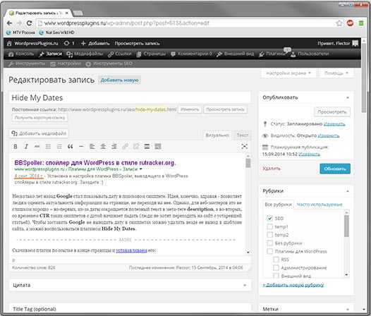Viewport: 371px width, 316px height.
Task: Click the insert link icon
Action: [x=125, y=147]
